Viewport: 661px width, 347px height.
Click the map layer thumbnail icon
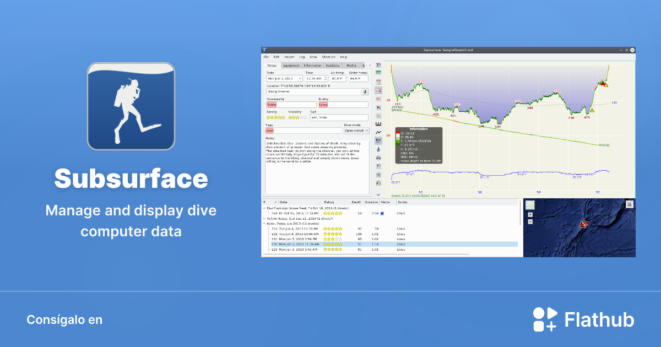(x=530, y=205)
